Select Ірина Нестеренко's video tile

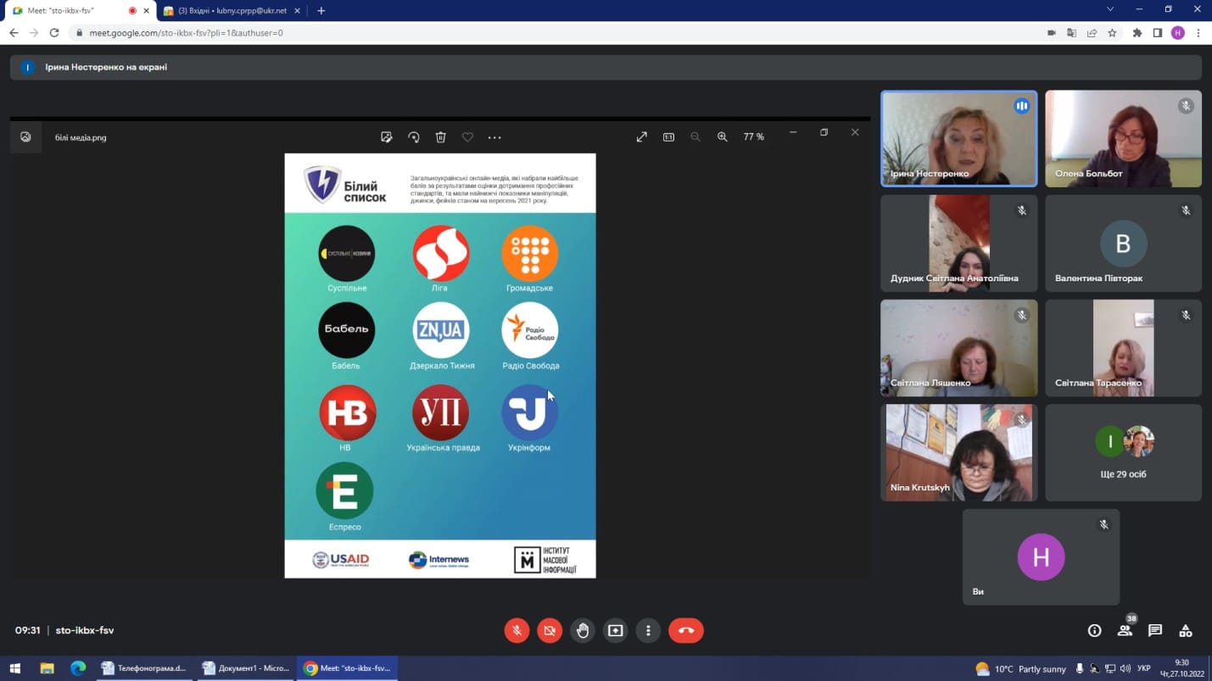pyautogui.click(x=959, y=139)
